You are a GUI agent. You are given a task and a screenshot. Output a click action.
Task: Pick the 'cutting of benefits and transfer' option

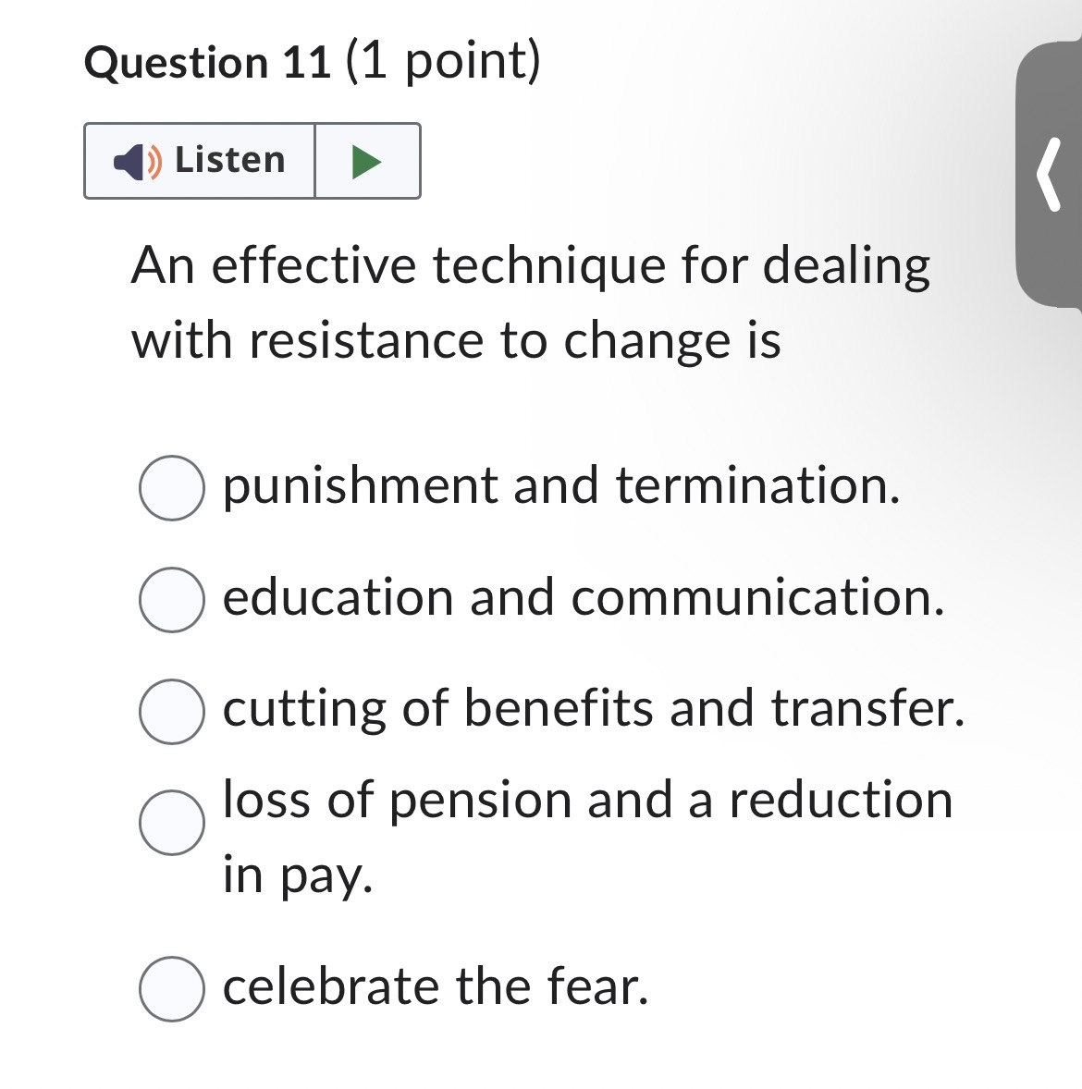[x=170, y=710]
